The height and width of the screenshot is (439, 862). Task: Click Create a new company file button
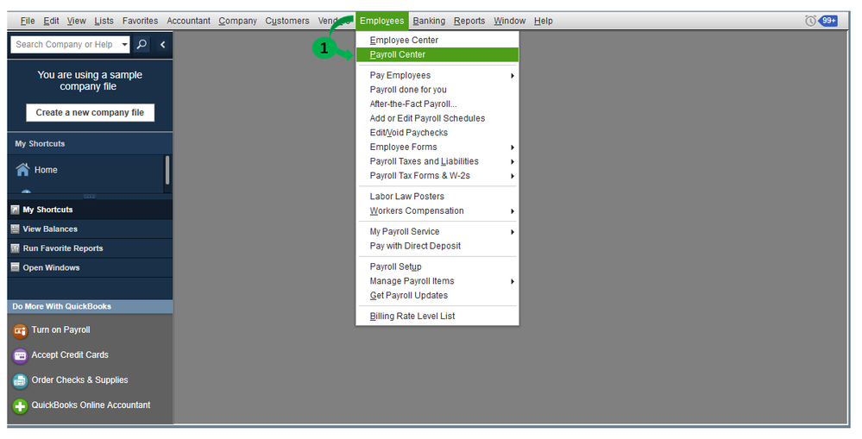point(90,113)
